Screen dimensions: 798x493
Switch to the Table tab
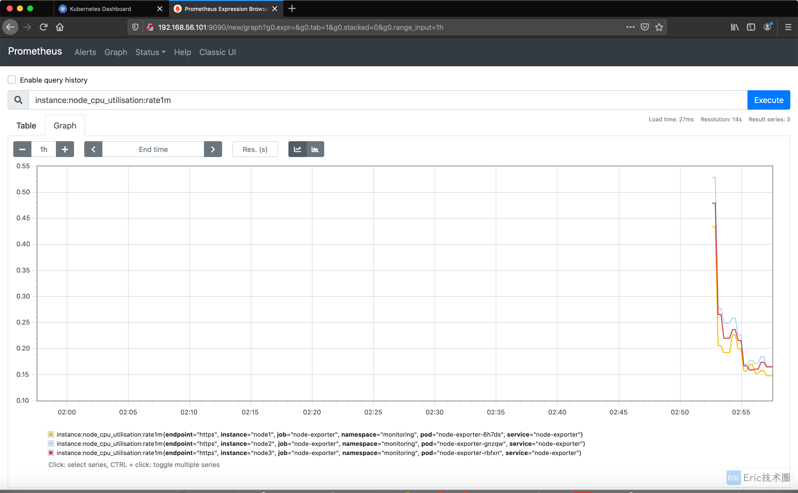[27, 125]
